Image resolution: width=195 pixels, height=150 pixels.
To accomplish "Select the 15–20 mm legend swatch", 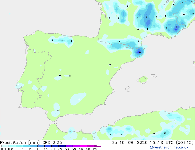I will point(48,146).
